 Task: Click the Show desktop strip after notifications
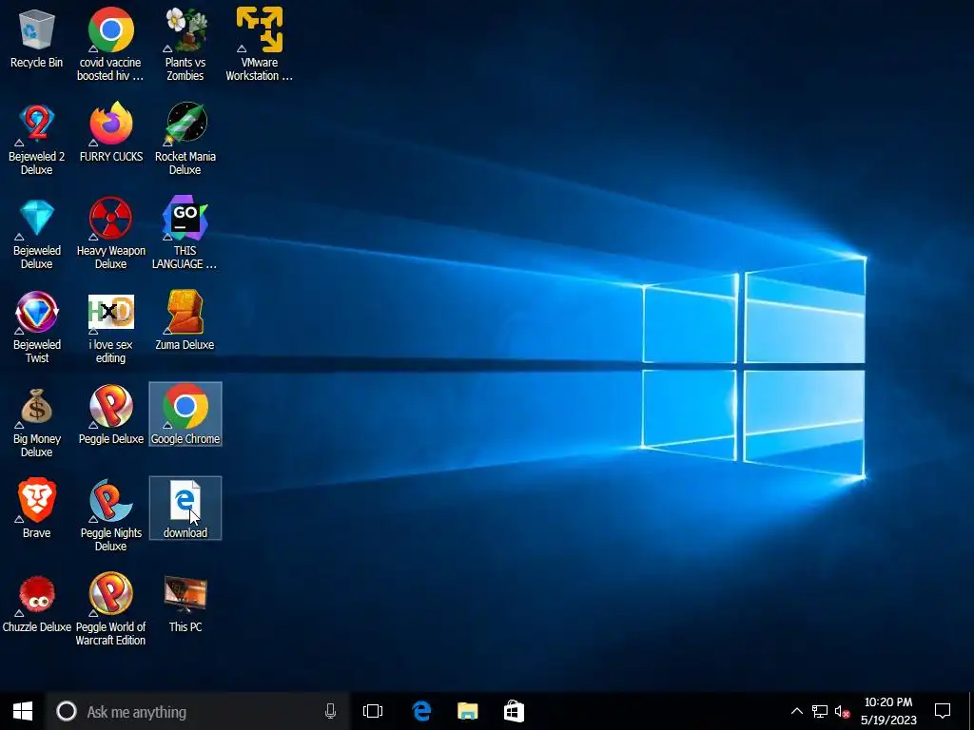click(x=970, y=711)
